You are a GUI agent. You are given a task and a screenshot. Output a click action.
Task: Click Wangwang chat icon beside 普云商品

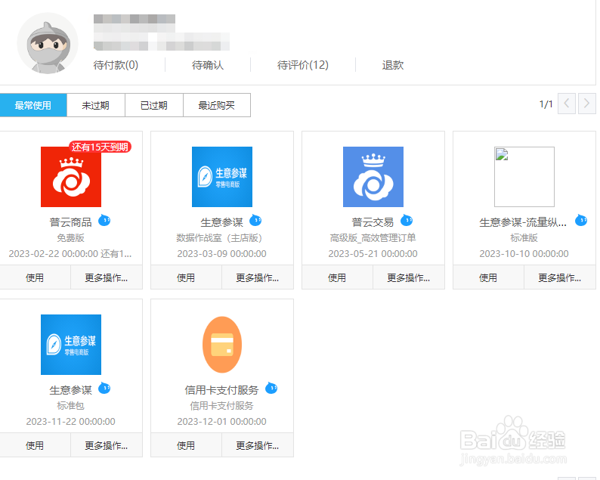(104, 221)
